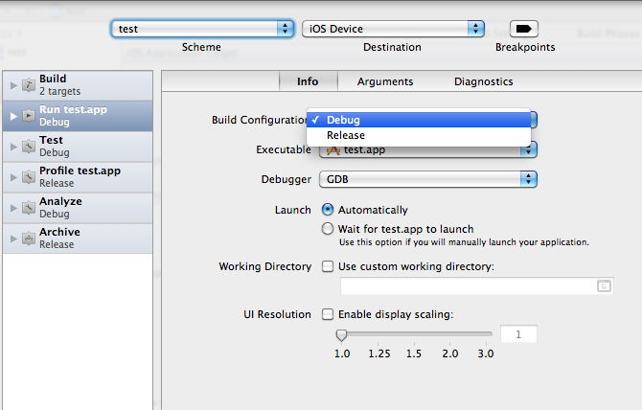Enable display scaling checkbox
This screenshot has width=642, height=410.
328,314
